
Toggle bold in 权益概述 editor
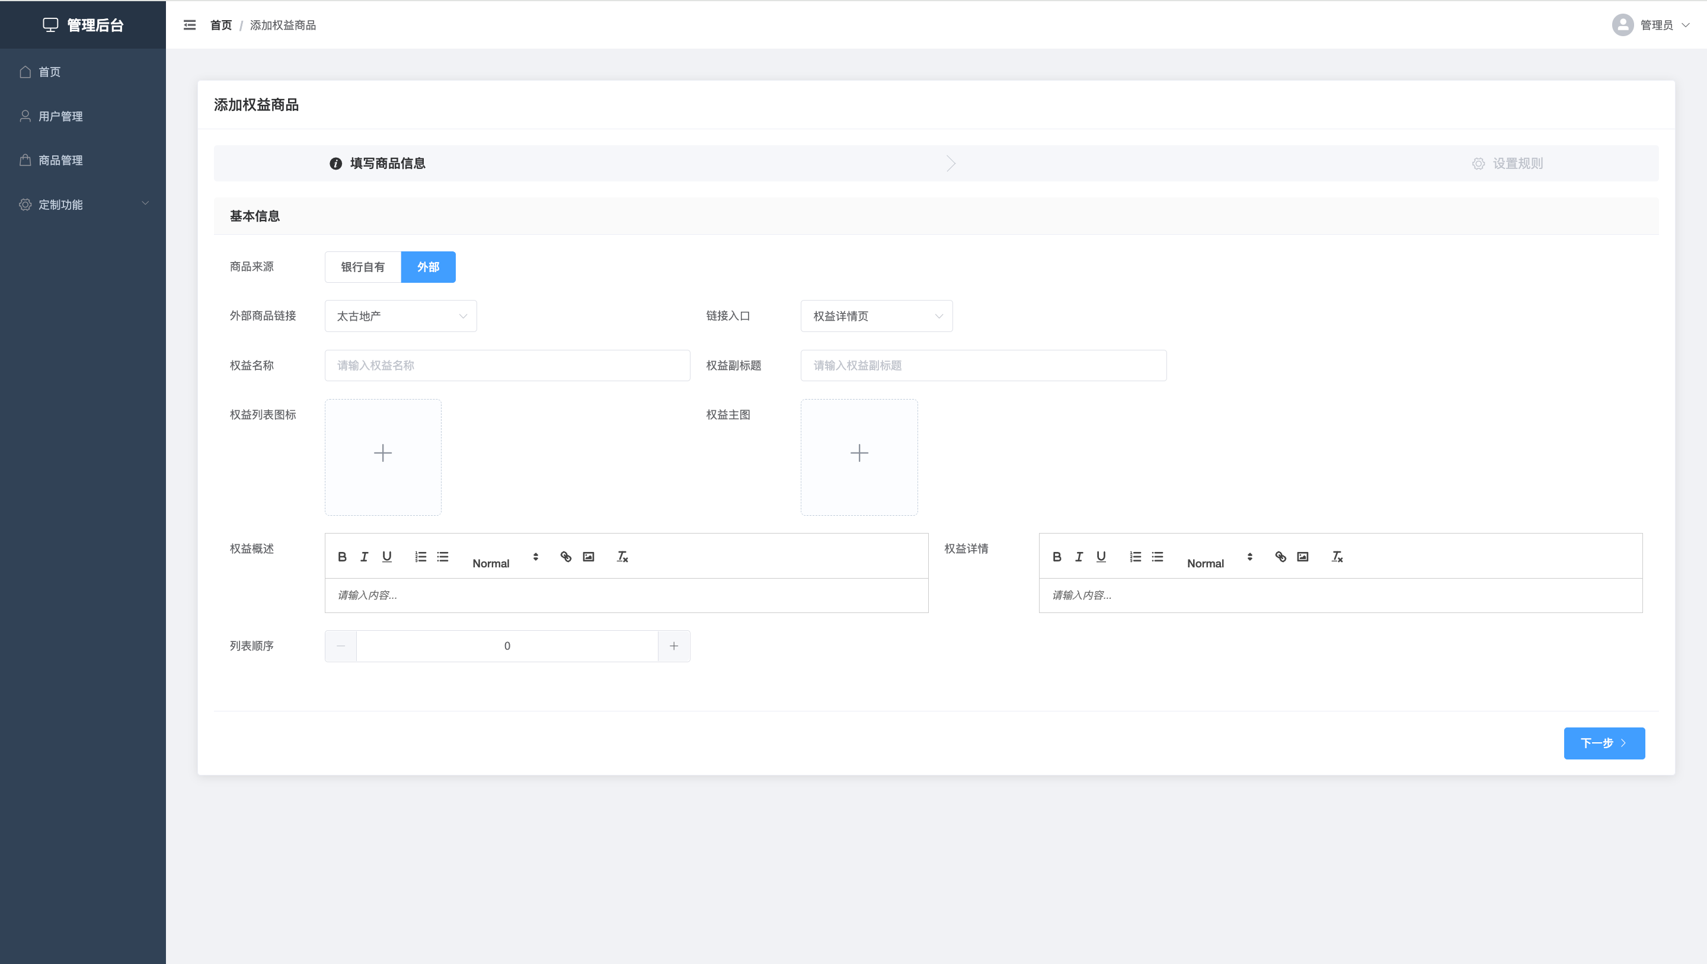pyautogui.click(x=342, y=556)
